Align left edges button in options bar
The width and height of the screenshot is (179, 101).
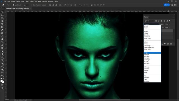click(50, 5)
